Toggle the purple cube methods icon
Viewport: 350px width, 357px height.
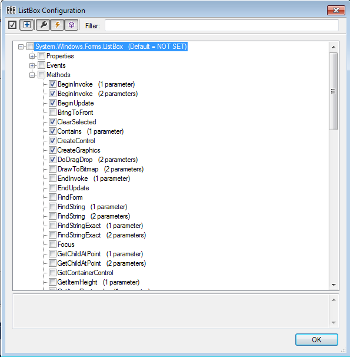pyautogui.click(x=71, y=25)
